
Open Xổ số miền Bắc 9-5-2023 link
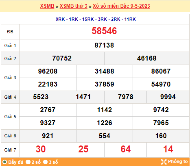pos(121,6)
